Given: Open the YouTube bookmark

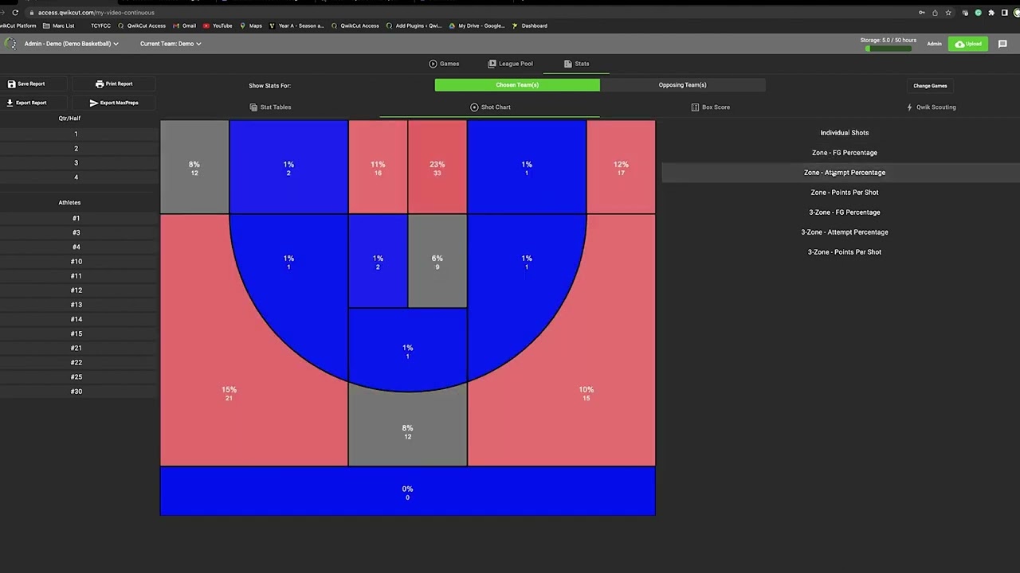Looking at the screenshot, I should click(x=218, y=25).
